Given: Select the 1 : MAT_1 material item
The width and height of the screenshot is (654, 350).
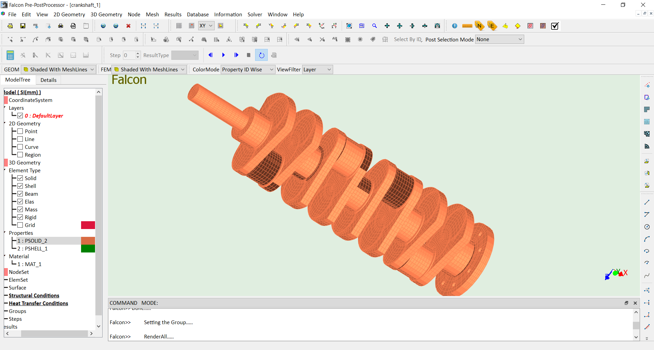Looking at the screenshot, I should click(x=29, y=264).
